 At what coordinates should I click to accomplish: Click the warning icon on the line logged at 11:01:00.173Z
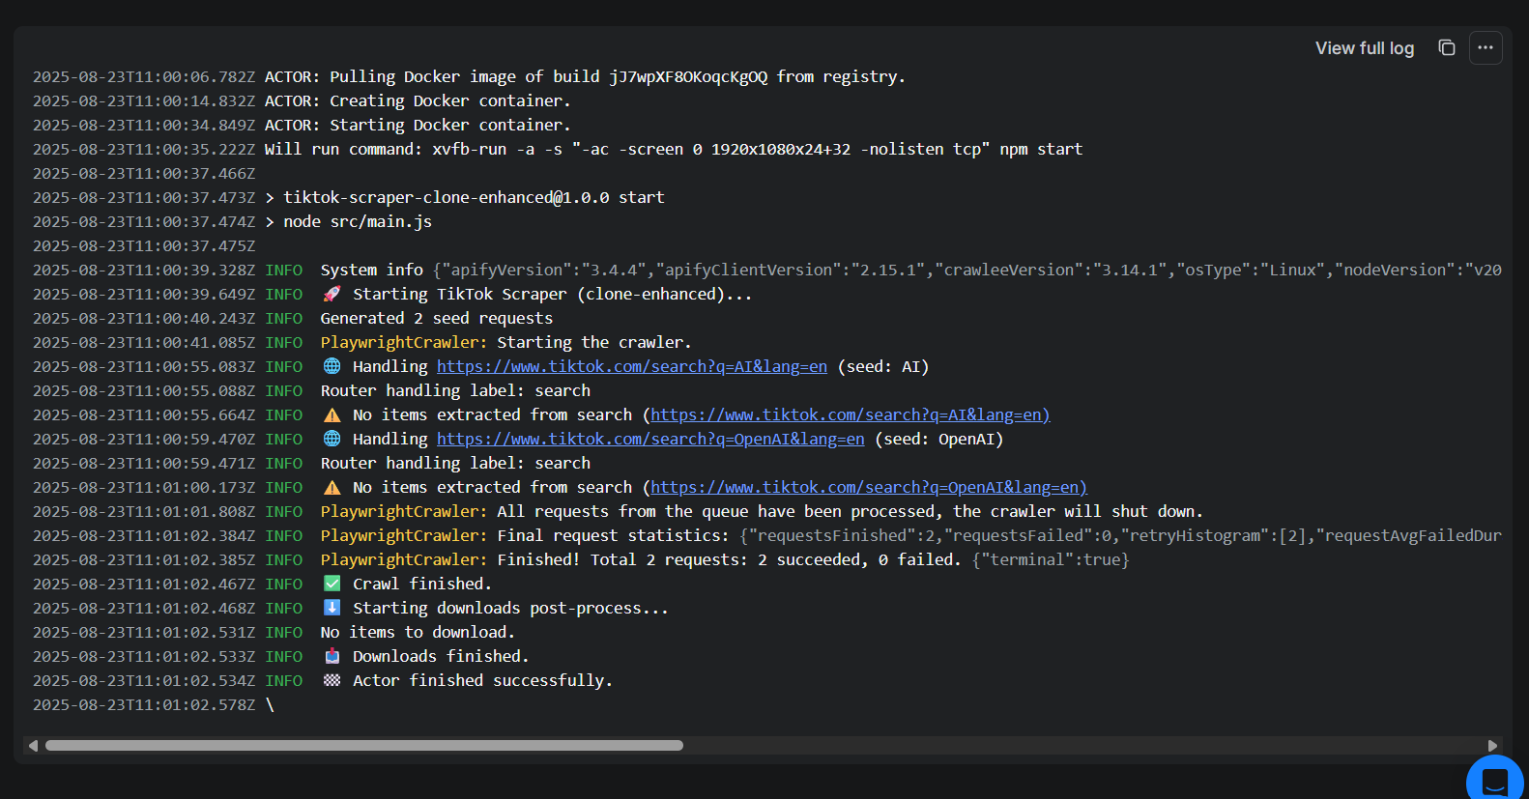(332, 487)
